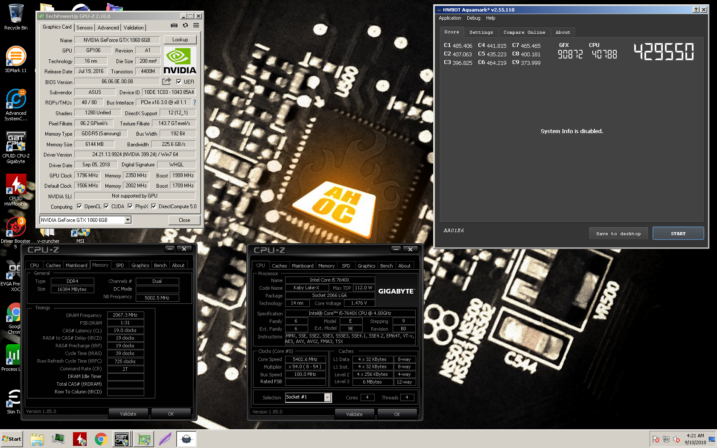
Task: Launch CPUID HWMonitor desktop icon
Action: [x=16, y=190]
